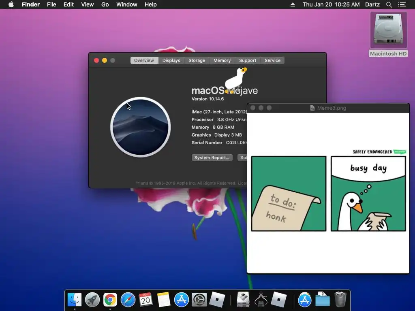Switch to the Support tab
This screenshot has width=415, height=311.
[248, 60]
